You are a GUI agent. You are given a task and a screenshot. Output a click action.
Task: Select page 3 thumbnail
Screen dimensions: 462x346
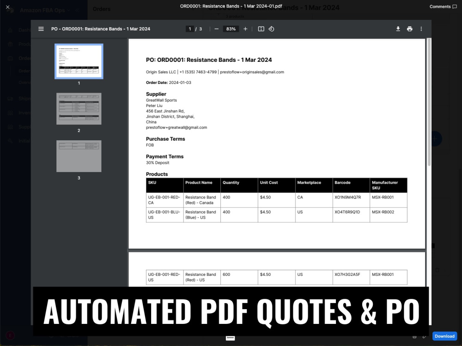click(79, 156)
